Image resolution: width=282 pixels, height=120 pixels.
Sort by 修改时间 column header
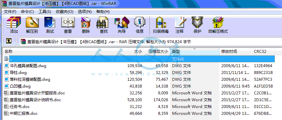click(x=236, y=52)
